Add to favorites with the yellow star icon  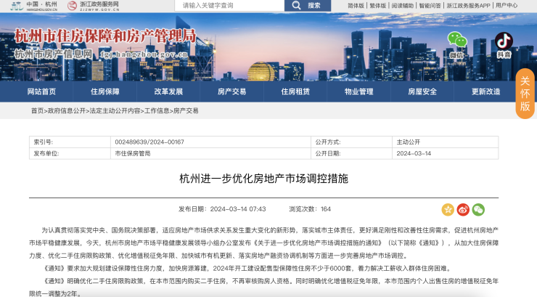pos(448,210)
